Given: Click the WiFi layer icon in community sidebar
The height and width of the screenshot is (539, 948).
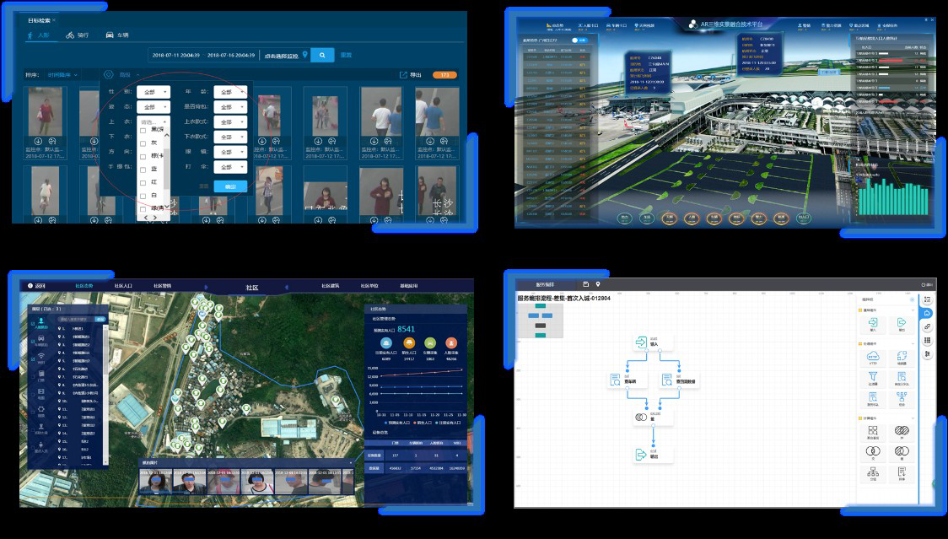Looking at the screenshot, I should (41, 358).
